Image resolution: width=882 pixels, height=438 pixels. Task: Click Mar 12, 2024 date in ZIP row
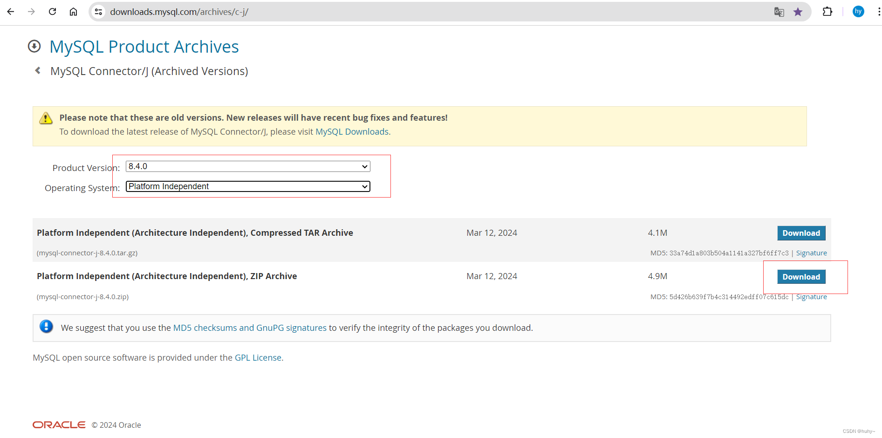(492, 276)
